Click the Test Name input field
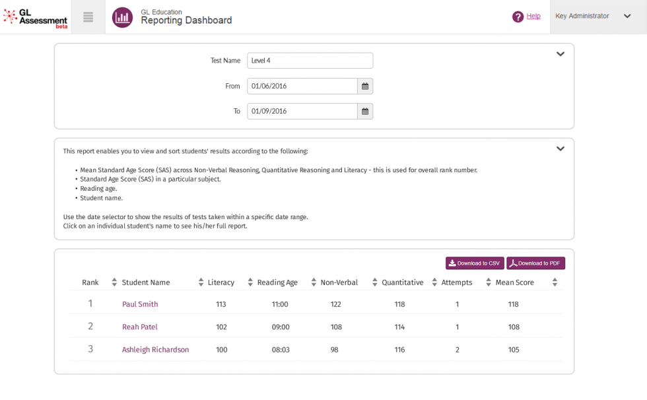The image size is (647, 400). click(x=310, y=61)
